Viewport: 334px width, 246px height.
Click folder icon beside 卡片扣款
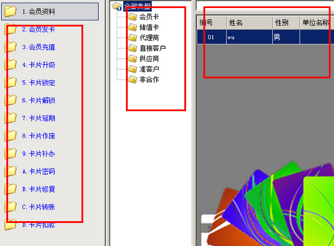(10, 224)
